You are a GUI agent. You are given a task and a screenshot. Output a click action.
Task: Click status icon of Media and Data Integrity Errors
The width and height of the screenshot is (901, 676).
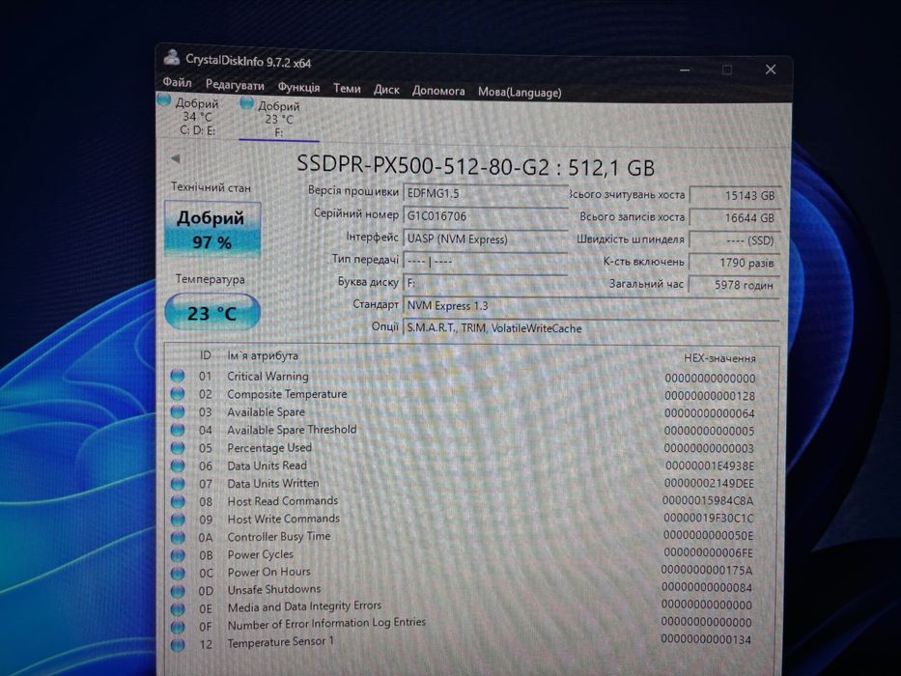tap(178, 608)
